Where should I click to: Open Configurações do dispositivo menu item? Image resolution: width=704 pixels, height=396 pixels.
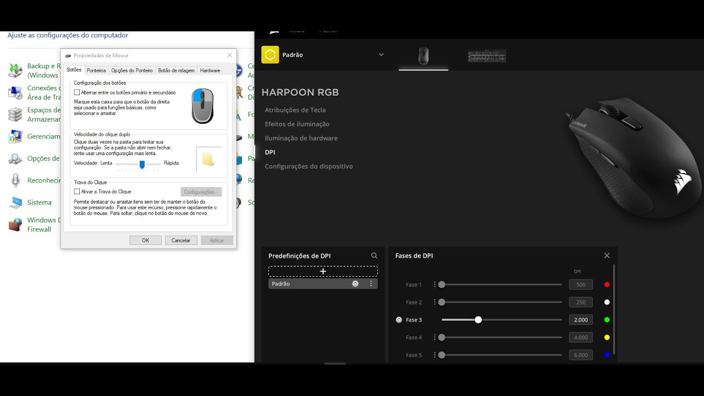coord(309,166)
